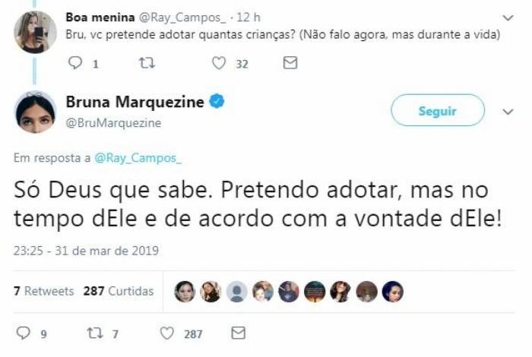Click the Seguir follow button

click(437, 111)
